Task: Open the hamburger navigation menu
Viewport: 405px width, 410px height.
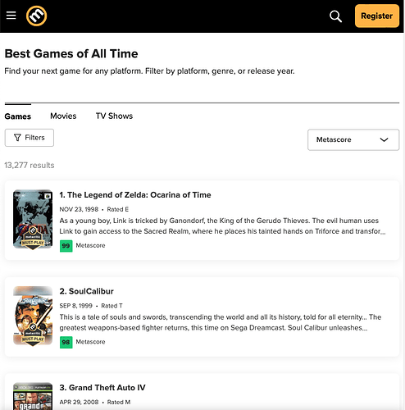Action: click(11, 16)
